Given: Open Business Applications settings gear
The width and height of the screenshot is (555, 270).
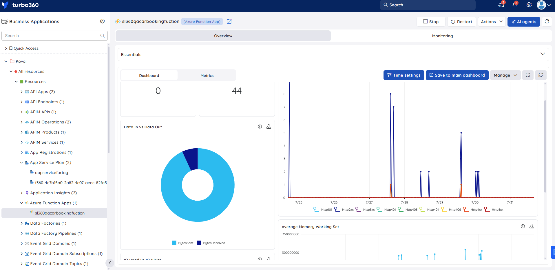Looking at the screenshot, I should point(102,21).
